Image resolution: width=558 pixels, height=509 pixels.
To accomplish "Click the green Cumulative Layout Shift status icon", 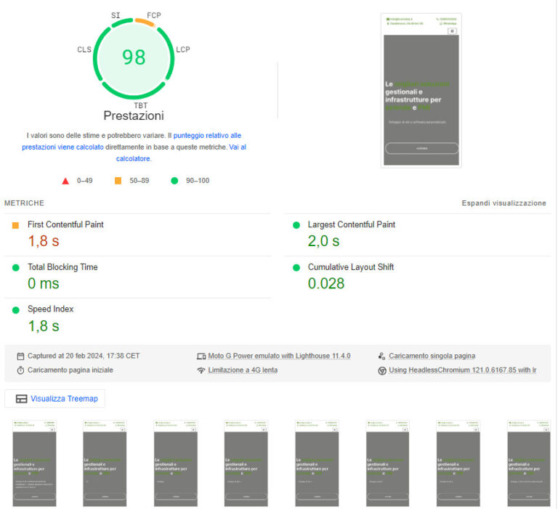I will (x=296, y=267).
